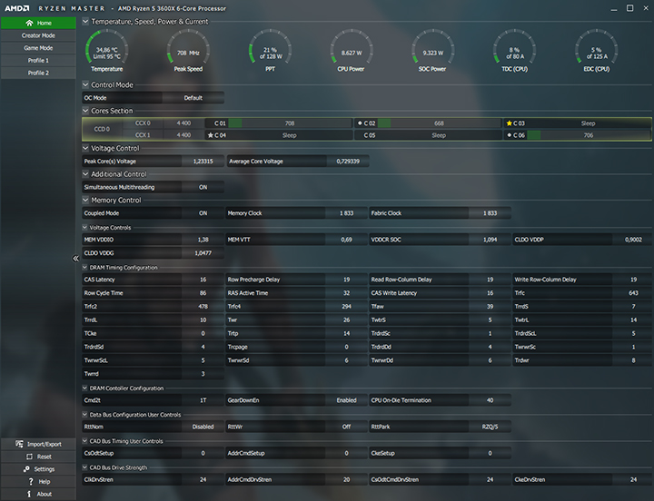Click Peak Core(s) Voltage value 1,23315
The image size is (654, 501).
203,162
